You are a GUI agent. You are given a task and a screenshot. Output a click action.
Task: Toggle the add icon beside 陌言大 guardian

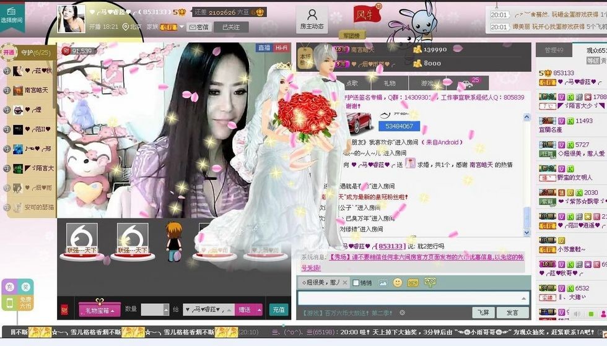click(x=7, y=168)
